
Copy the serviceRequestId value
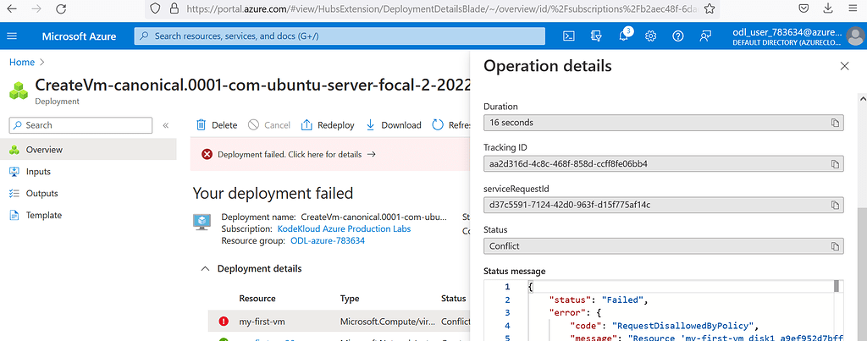tap(835, 205)
